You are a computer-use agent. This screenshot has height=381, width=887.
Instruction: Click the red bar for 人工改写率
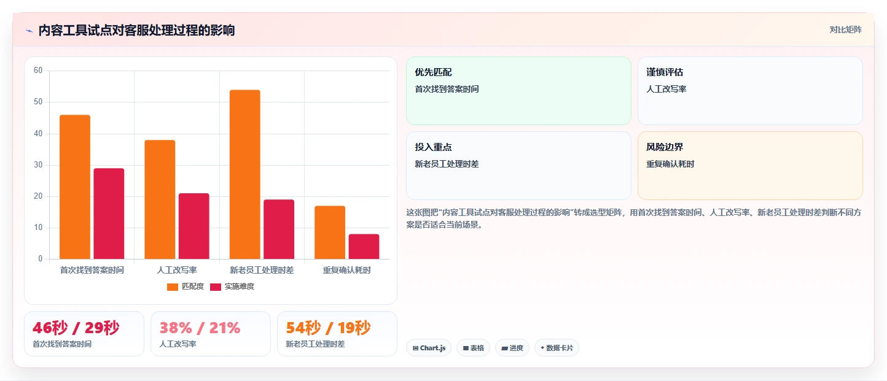[194, 226]
